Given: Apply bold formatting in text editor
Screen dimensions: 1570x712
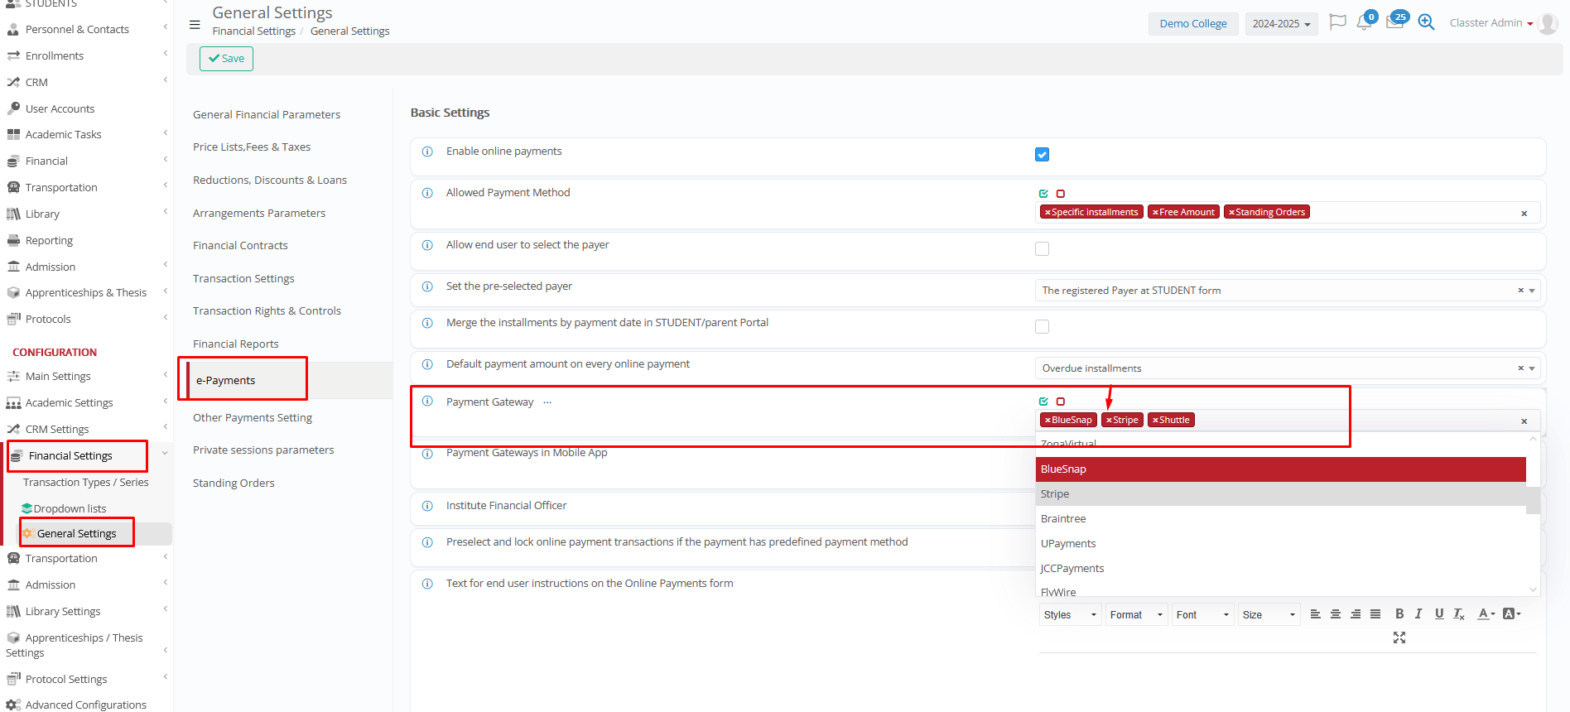Looking at the screenshot, I should coord(1399,614).
